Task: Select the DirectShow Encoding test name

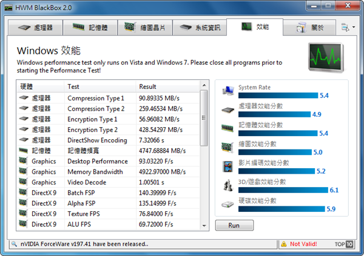Action: tap(97, 140)
